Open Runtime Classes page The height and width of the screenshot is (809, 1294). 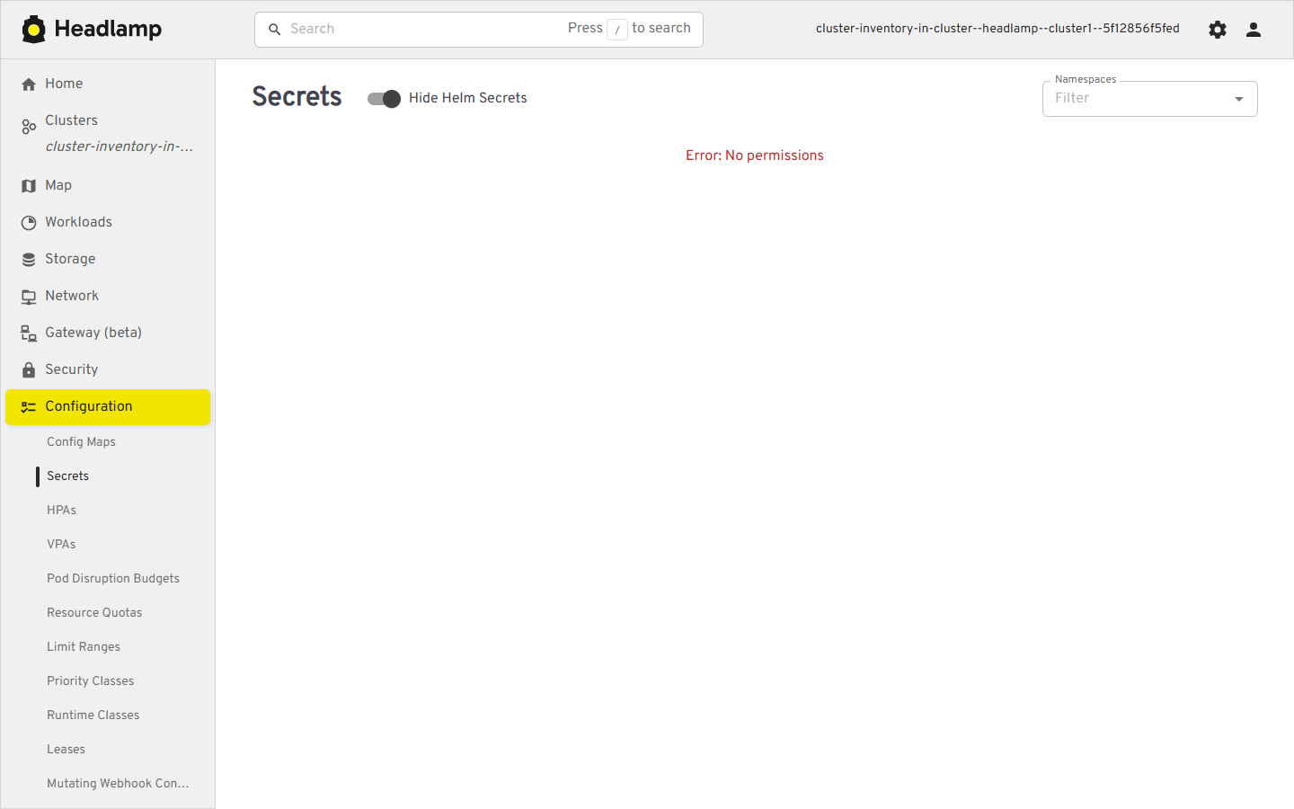pos(93,715)
